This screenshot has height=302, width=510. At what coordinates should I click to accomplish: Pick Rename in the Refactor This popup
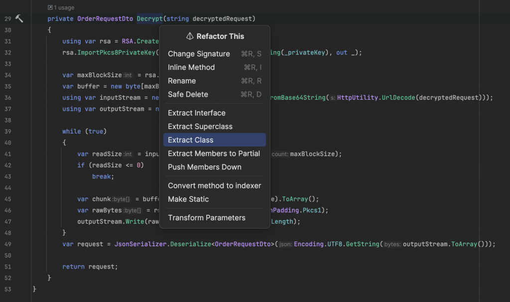[x=182, y=81]
